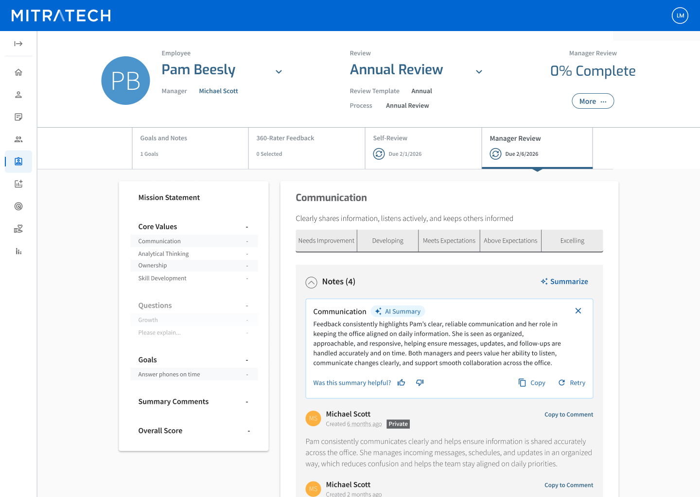Select Analytical Thinking core value
700x497 pixels.
point(194,253)
